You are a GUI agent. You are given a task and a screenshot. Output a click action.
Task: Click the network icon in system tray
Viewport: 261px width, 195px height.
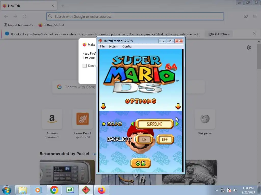(x=223, y=190)
